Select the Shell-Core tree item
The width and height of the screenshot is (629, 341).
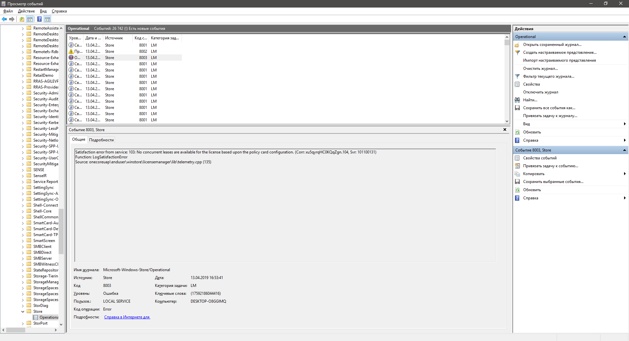pyautogui.click(x=42, y=211)
